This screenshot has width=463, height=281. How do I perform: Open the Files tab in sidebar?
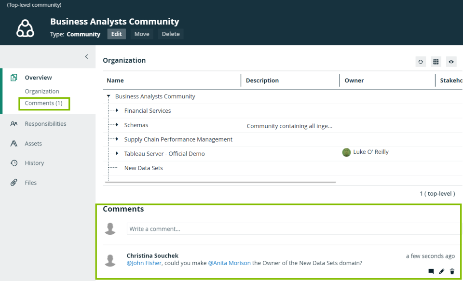point(30,183)
